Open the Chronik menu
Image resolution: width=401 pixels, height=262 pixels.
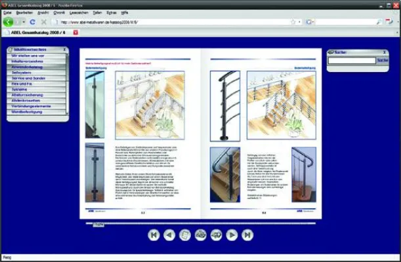point(59,12)
